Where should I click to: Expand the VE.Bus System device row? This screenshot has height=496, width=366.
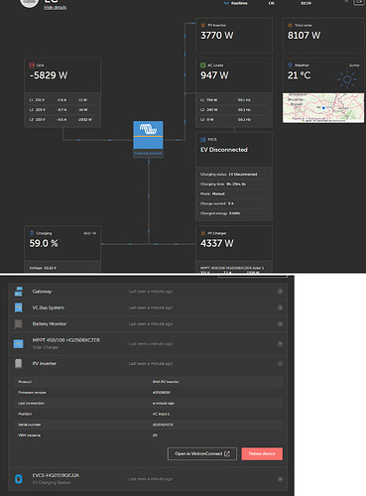point(280,308)
